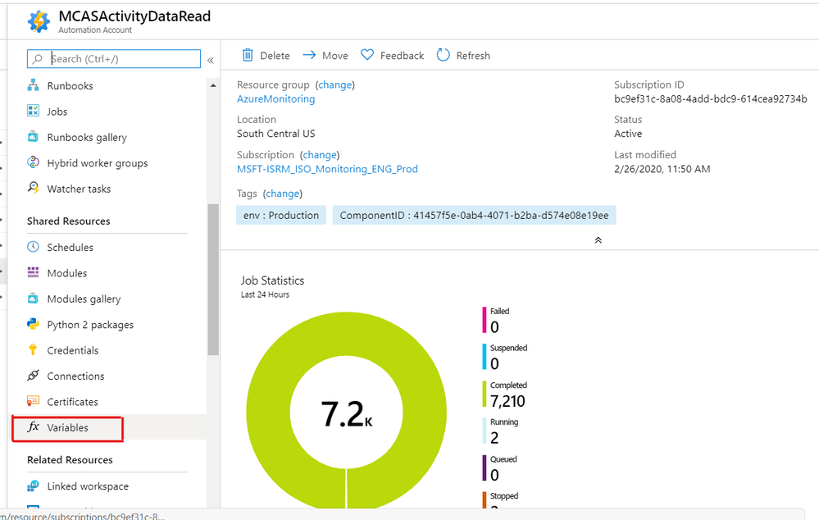Open Python 2 packages
Screen dimensions: 819x520
[x=90, y=325]
